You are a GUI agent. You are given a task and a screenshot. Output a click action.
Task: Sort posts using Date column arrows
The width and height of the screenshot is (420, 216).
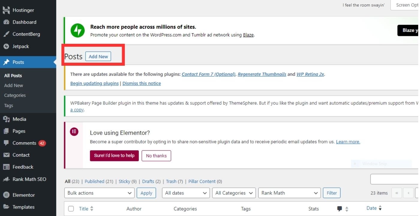(x=380, y=208)
